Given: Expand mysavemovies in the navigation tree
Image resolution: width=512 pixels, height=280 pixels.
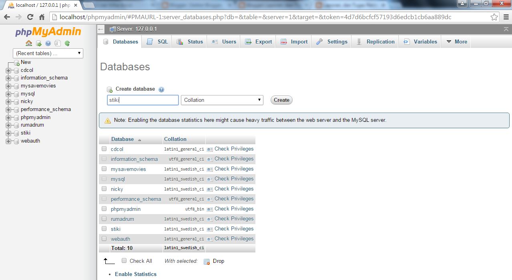Looking at the screenshot, I should [x=8, y=86].
